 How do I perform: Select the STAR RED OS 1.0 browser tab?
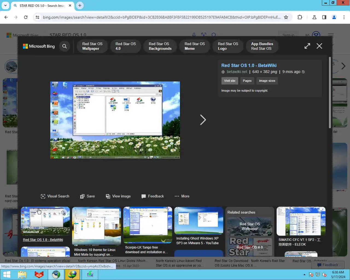point(42,5)
